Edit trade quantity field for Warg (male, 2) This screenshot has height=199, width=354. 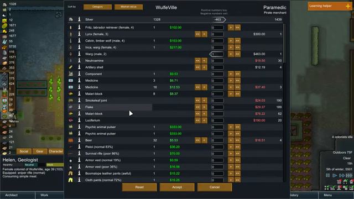[217, 54]
